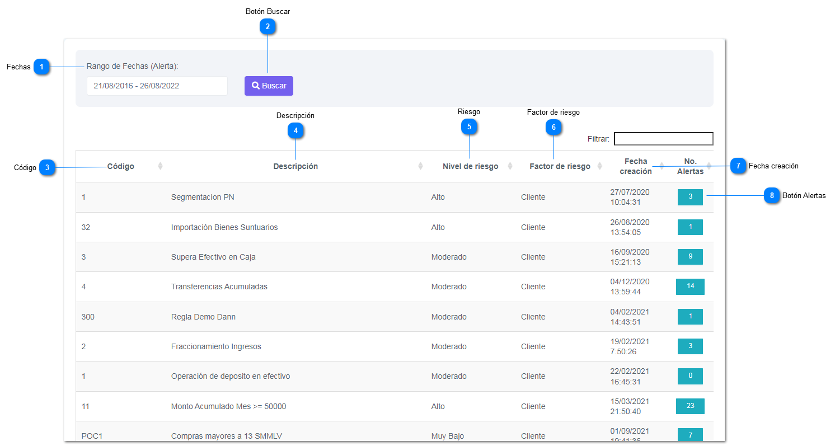This screenshot has height=446, width=835.
Task: Click 'Rango de Fechas (Alerta):' label
Action: [x=132, y=66]
